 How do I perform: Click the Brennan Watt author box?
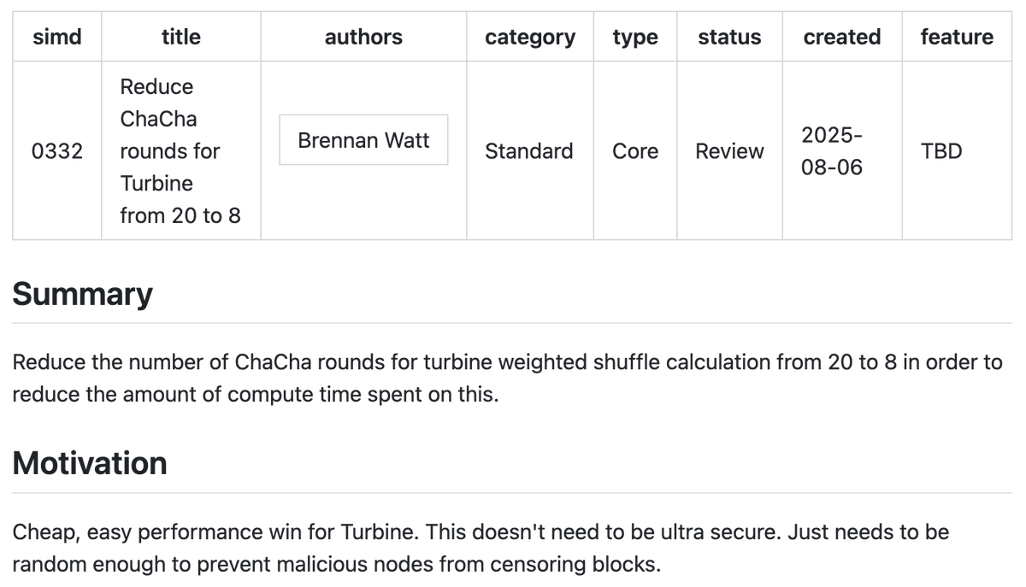click(363, 140)
